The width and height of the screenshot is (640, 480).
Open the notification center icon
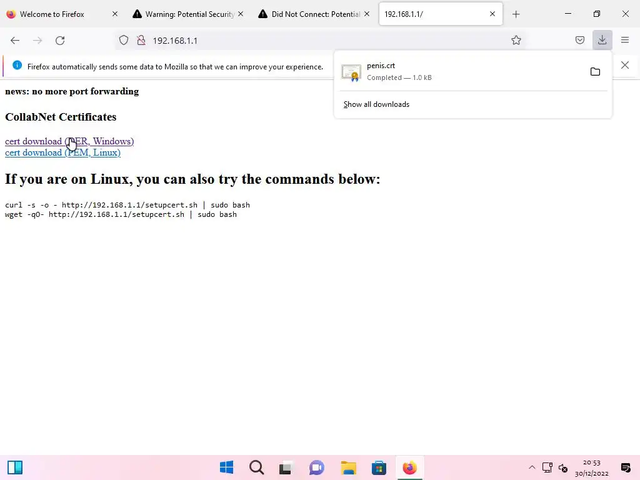click(625, 467)
